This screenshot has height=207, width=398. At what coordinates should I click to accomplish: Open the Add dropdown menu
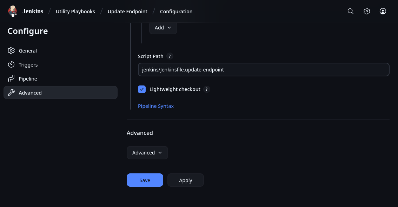tap(163, 28)
